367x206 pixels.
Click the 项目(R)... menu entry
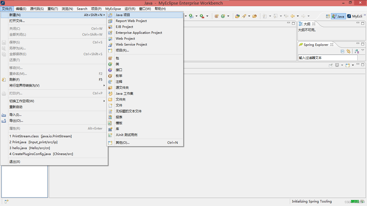tap(145, 50)
